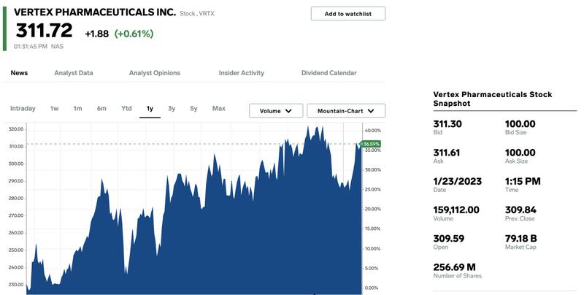Click the 0.00% percent axis label
584x295 pixels.
tap(373, 288)
